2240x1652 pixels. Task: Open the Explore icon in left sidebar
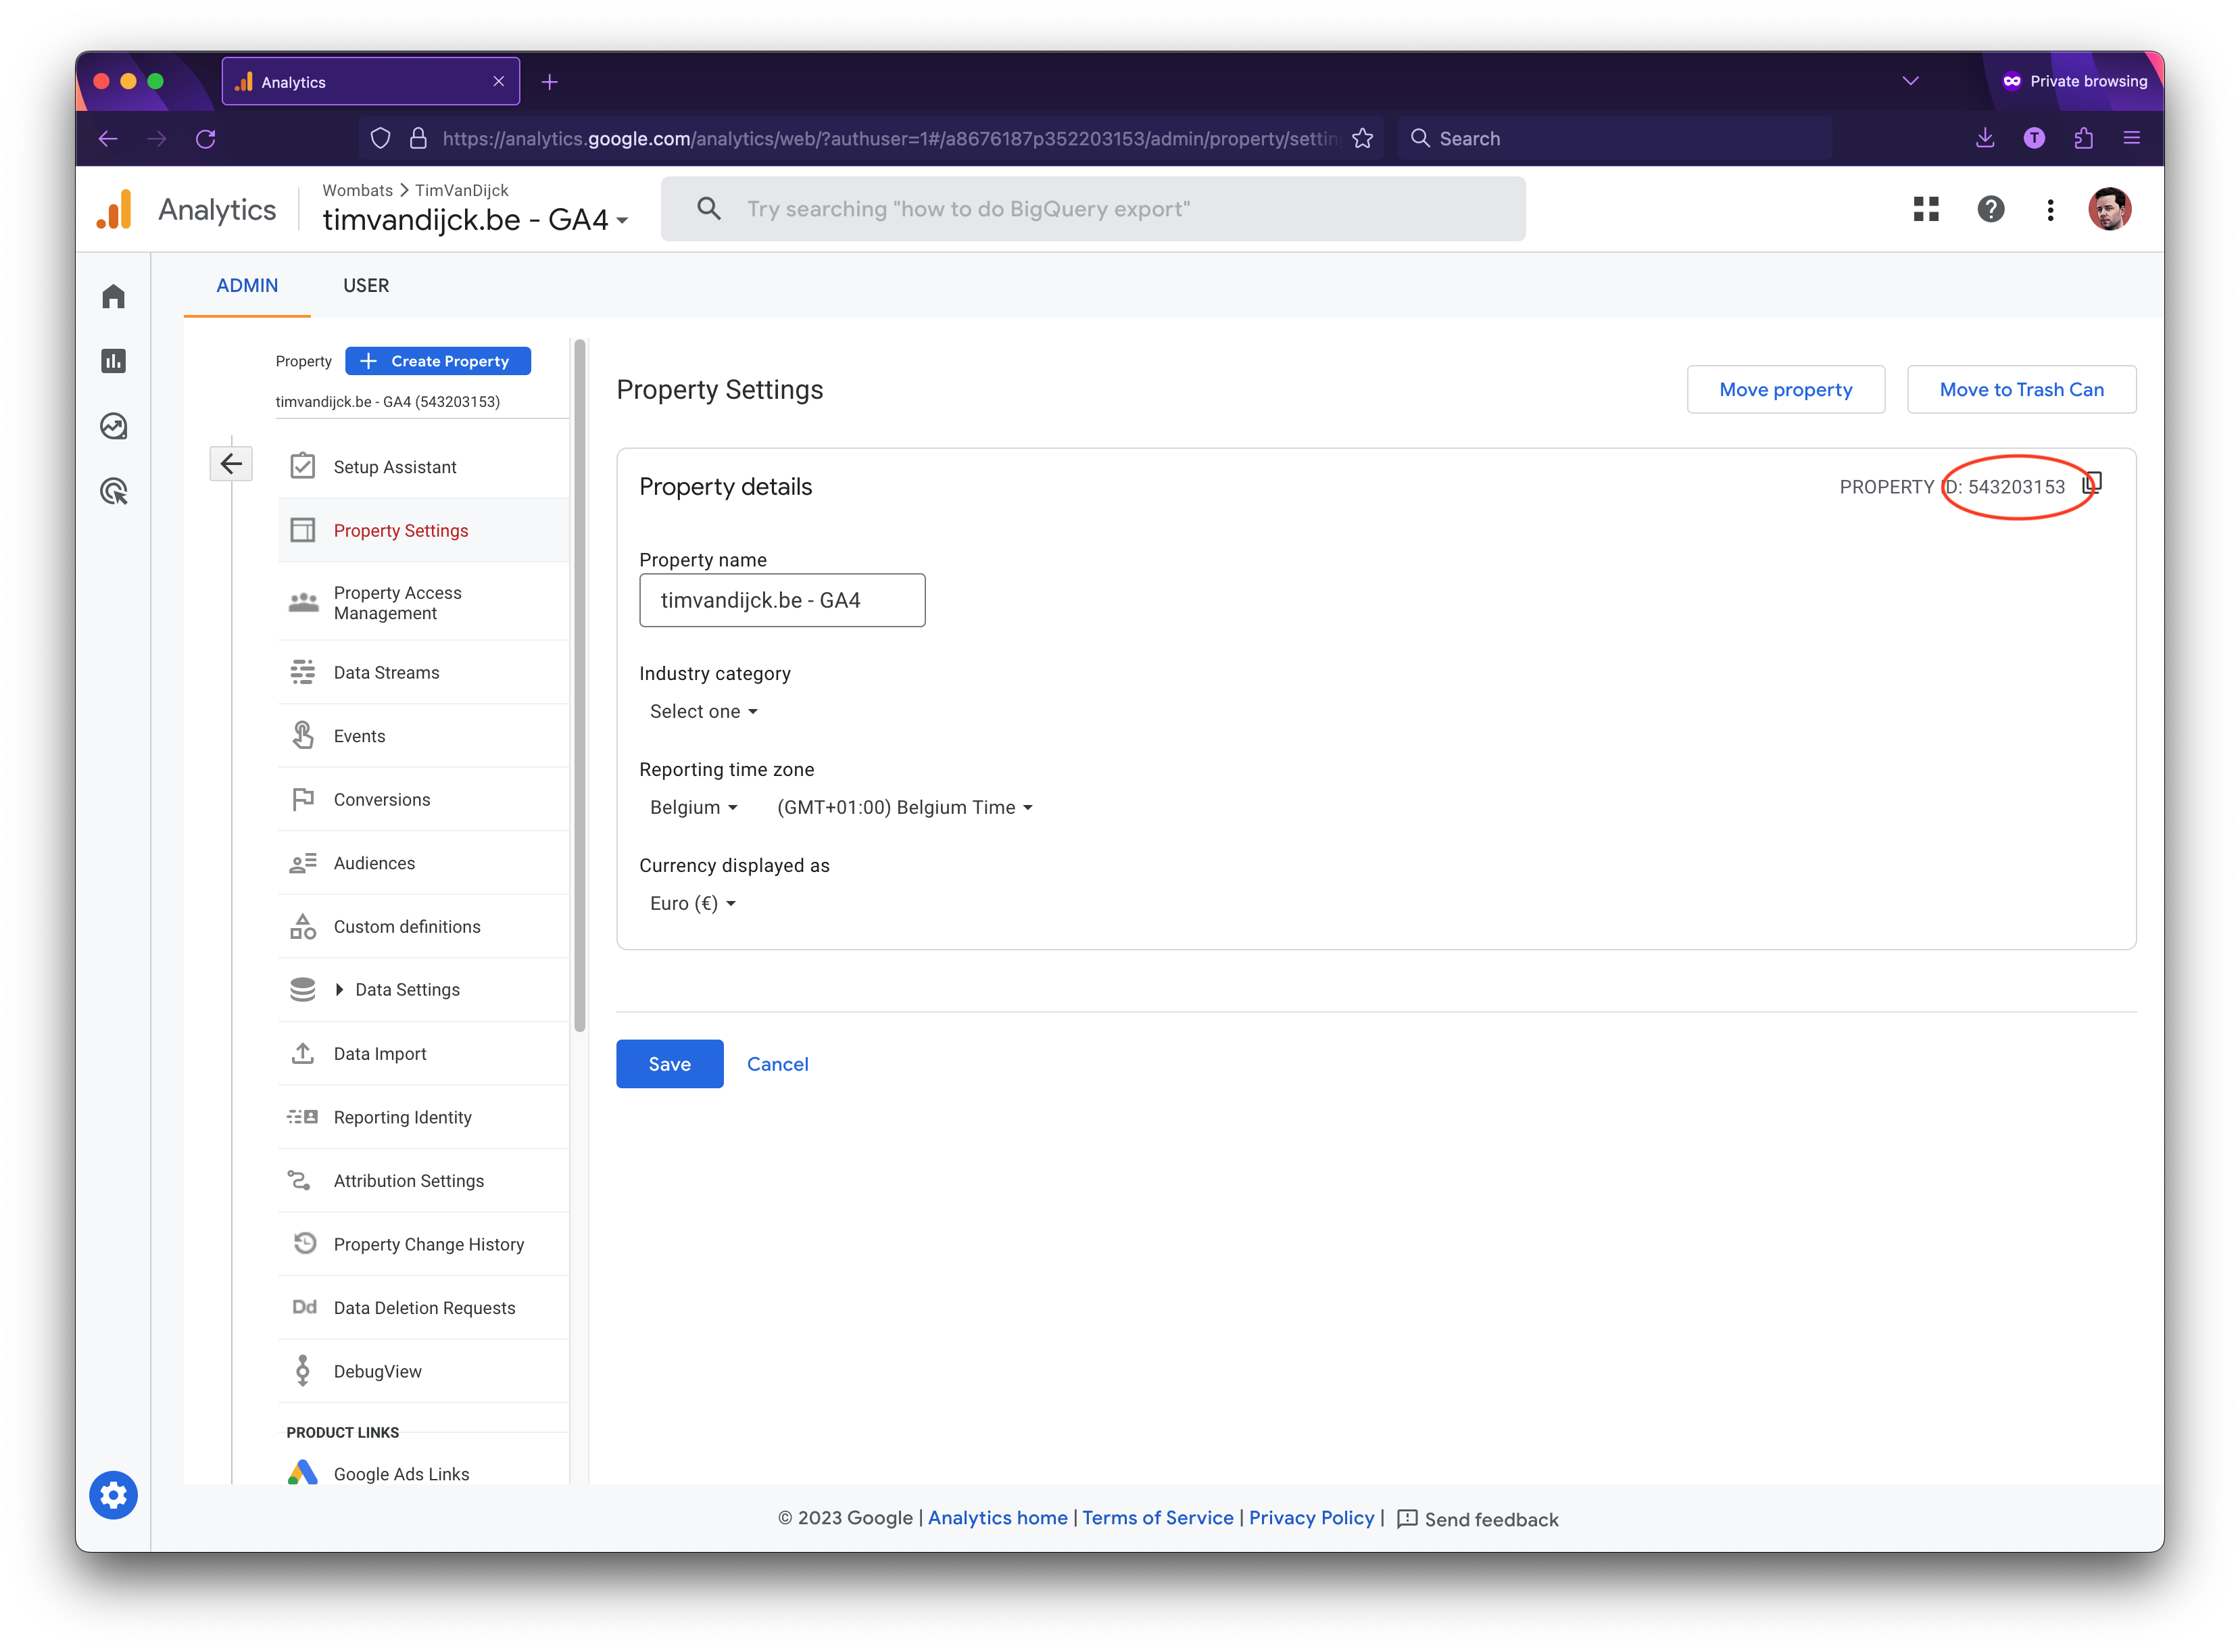[113, 426]
